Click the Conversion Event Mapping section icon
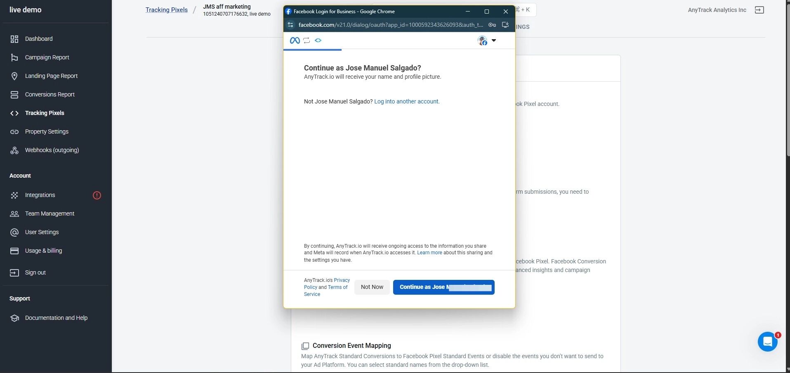Image resolution: width=790 pixels, height=373 pixels. pyautogui.click(x=305, y=346)
